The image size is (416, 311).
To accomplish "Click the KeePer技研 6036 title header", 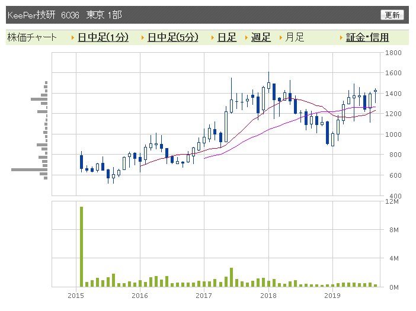I will coord(65,15).
